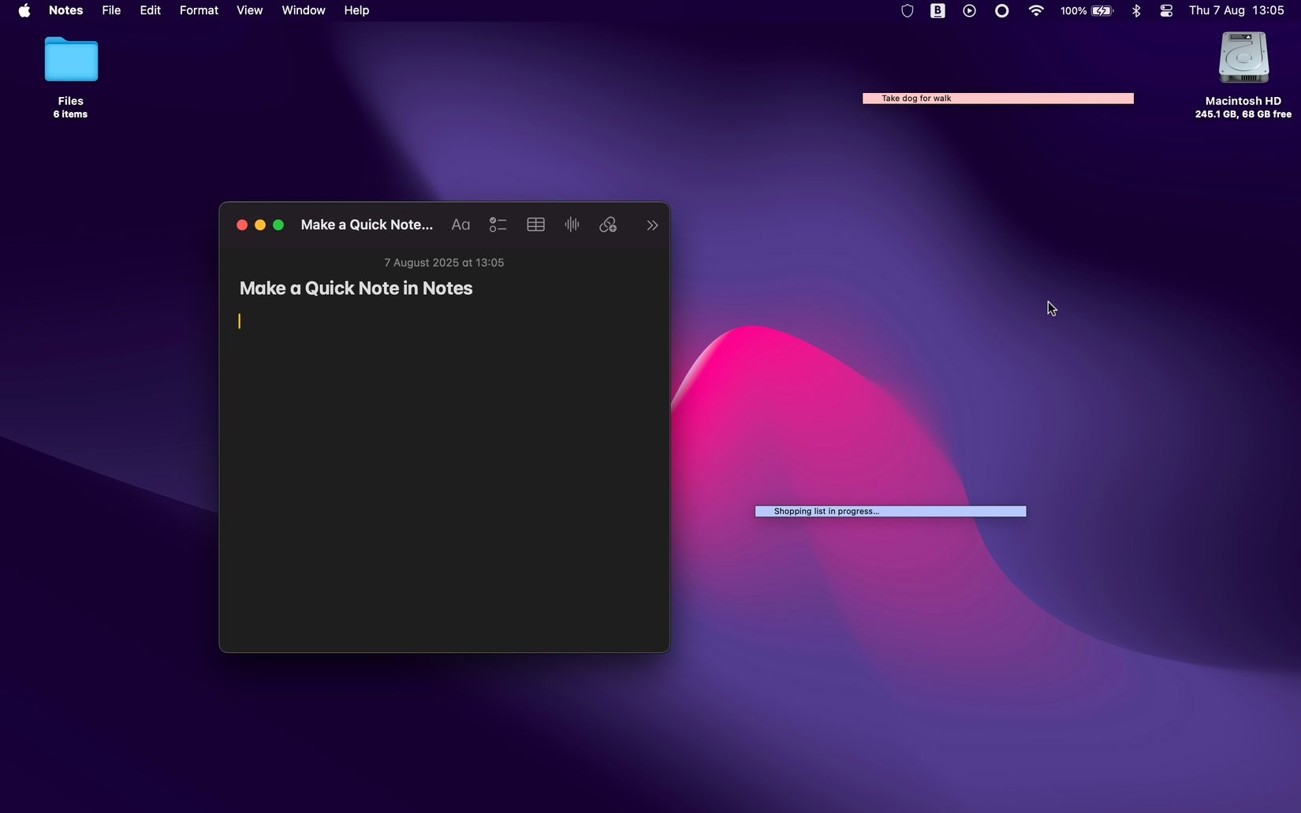
Task: Open the View menu
Action: (x=249, y=10)
